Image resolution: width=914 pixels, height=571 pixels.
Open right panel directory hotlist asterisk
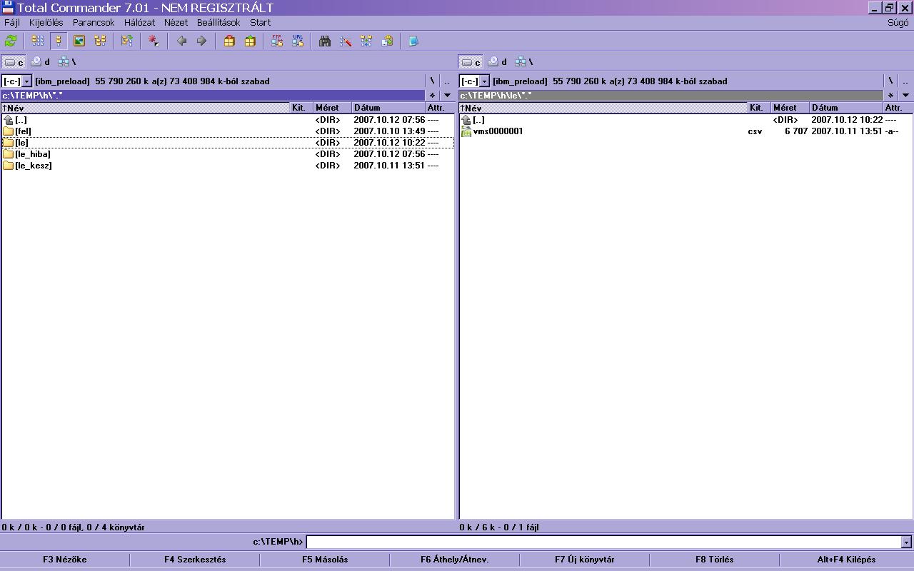pyautogui.click(x=890, y=95)
